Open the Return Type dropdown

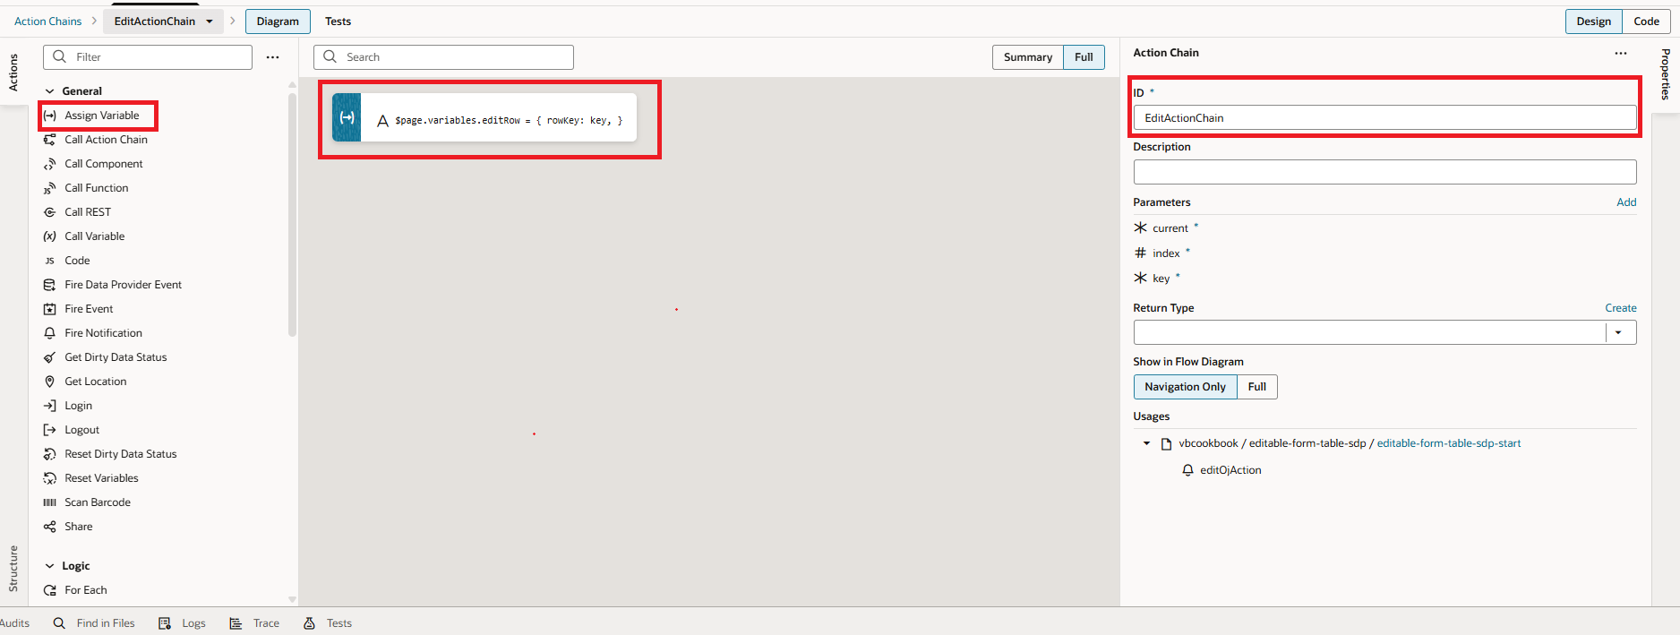pyautogui.click(x=1618, y=332)
